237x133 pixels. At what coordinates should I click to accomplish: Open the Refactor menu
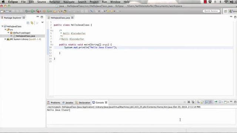(54, 2)
